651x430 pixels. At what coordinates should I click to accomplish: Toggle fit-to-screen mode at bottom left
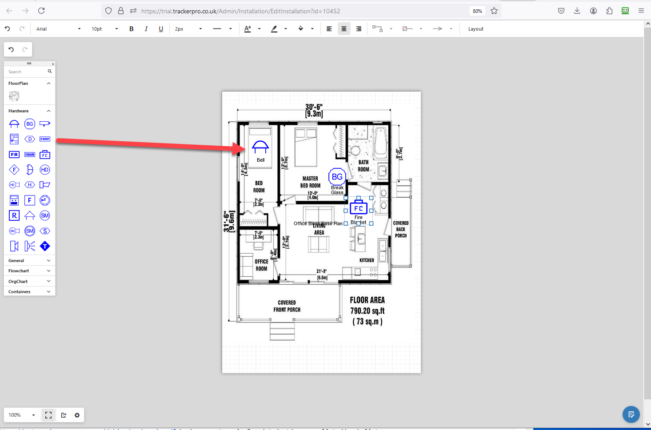click(48, 415)
